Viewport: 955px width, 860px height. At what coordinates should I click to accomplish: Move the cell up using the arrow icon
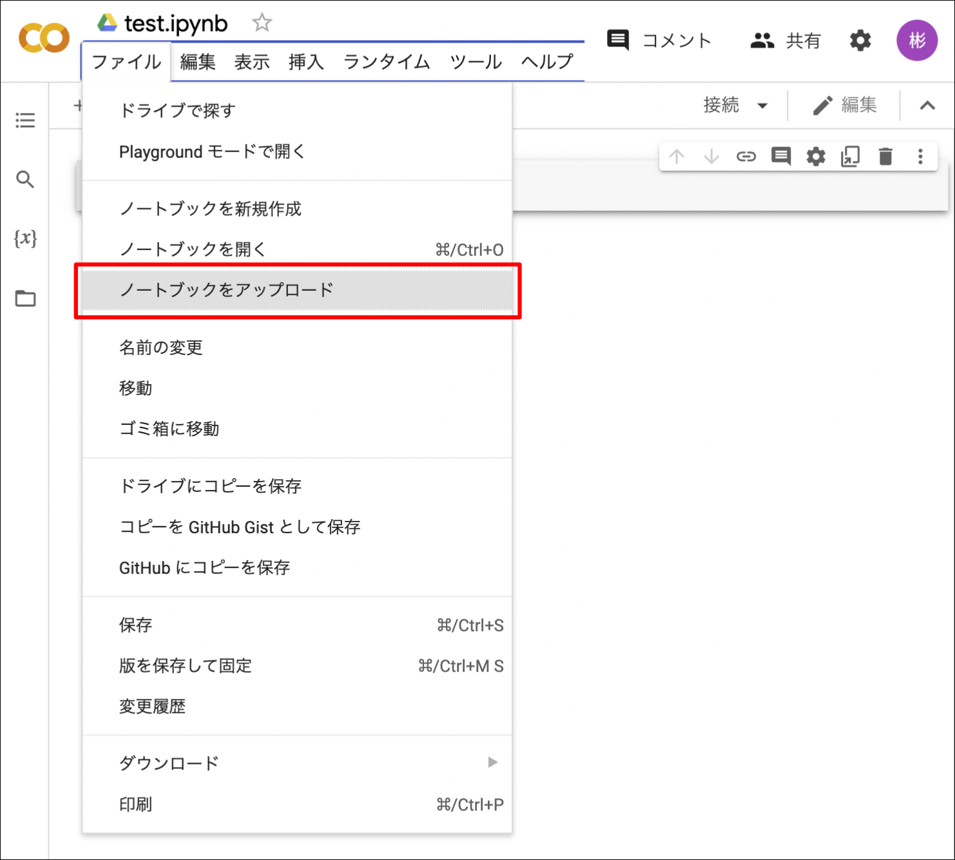pyautogui.click(x=676, y=156)
